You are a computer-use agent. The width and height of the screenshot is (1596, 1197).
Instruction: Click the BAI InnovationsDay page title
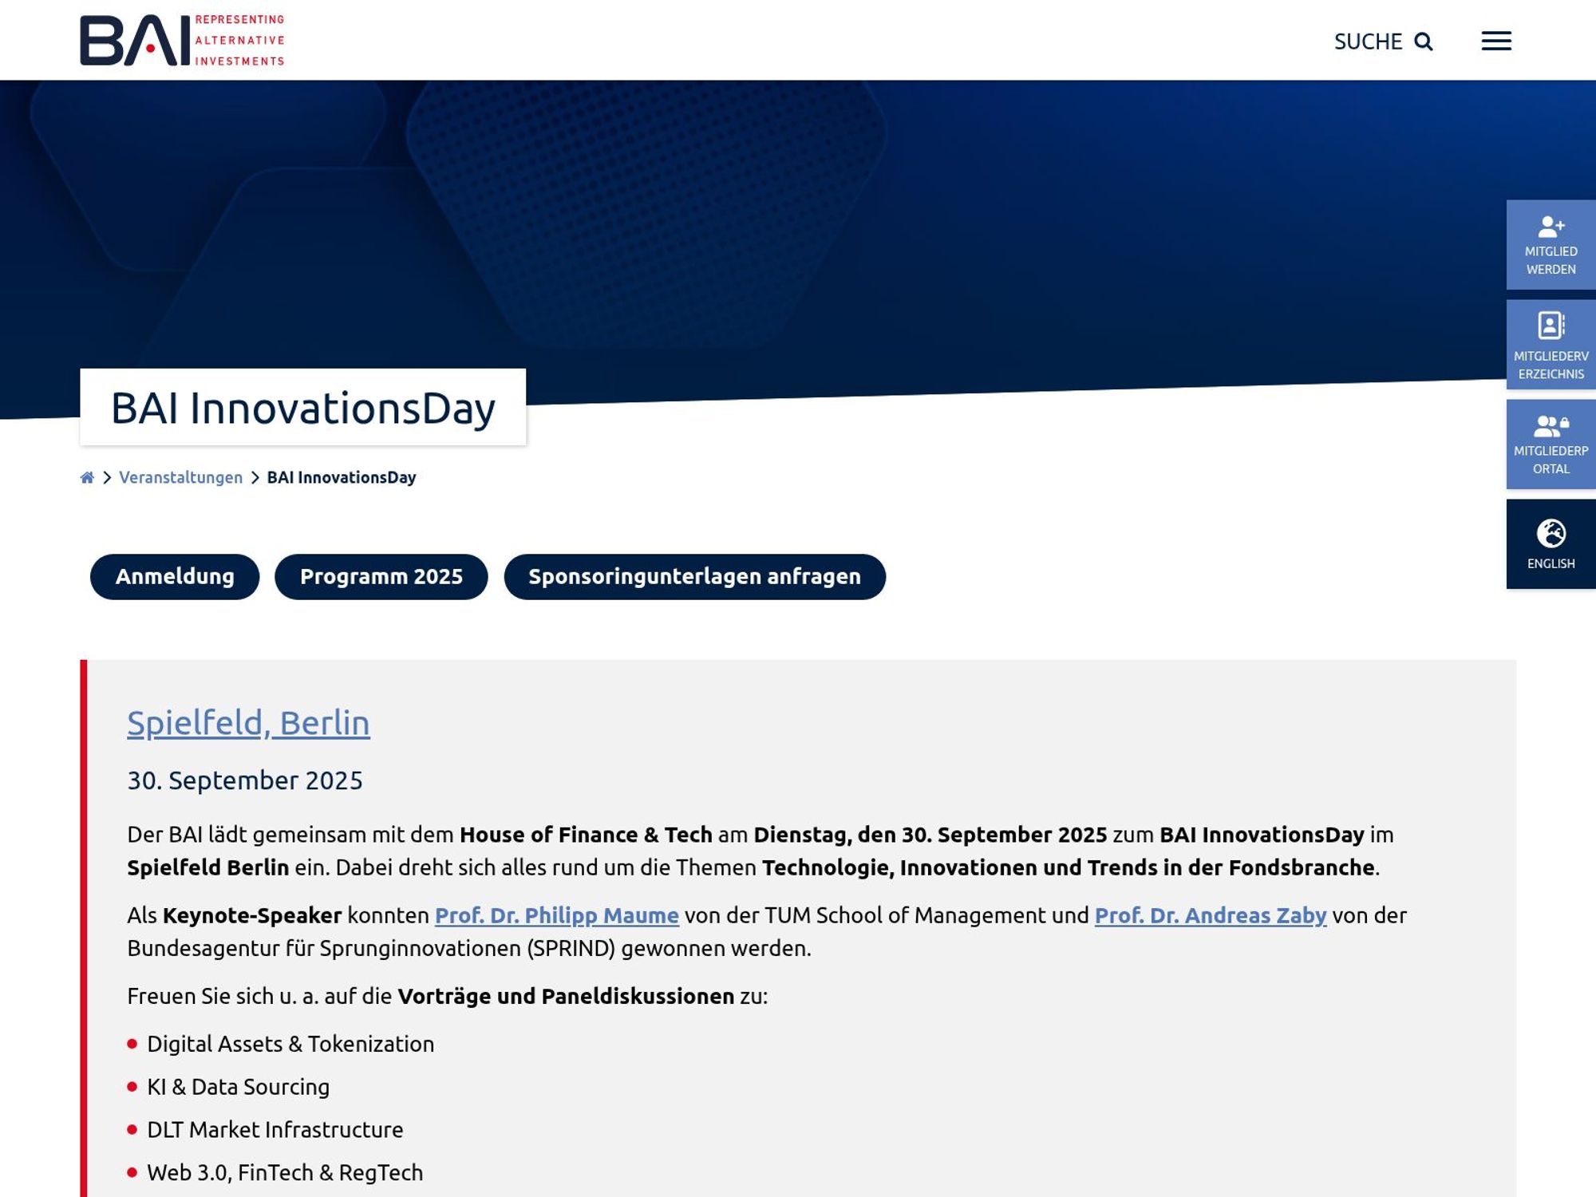pos(302,408)
